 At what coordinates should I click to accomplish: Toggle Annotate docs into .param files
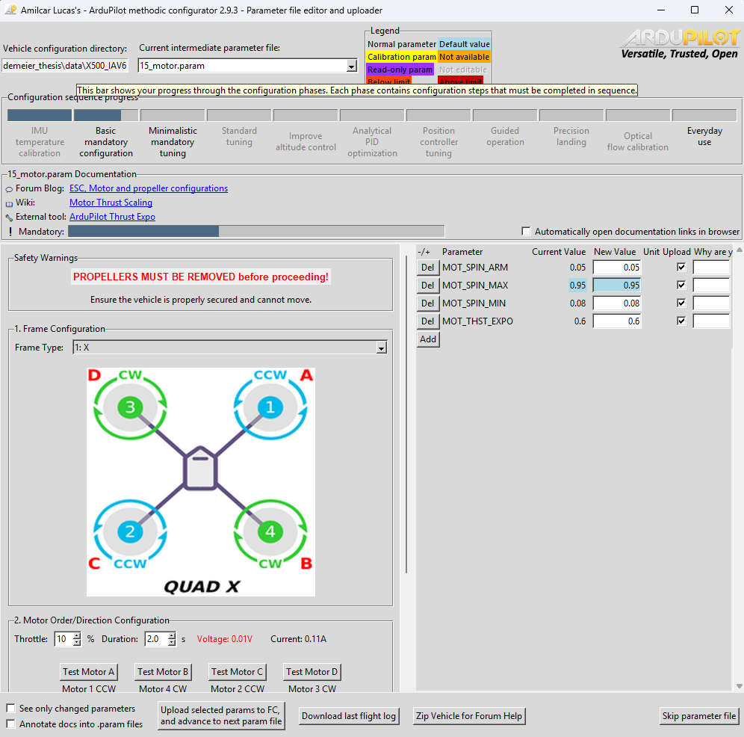tap(11, 724)
